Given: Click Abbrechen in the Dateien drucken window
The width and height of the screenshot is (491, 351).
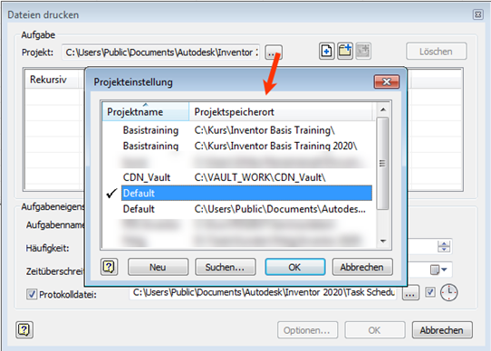Looking at the screenshot, I should (x=442, y=330).
